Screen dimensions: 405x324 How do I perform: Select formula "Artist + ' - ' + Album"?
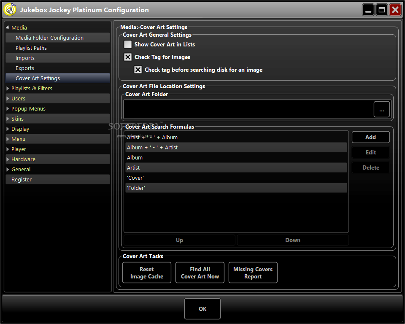click(236, 137)
